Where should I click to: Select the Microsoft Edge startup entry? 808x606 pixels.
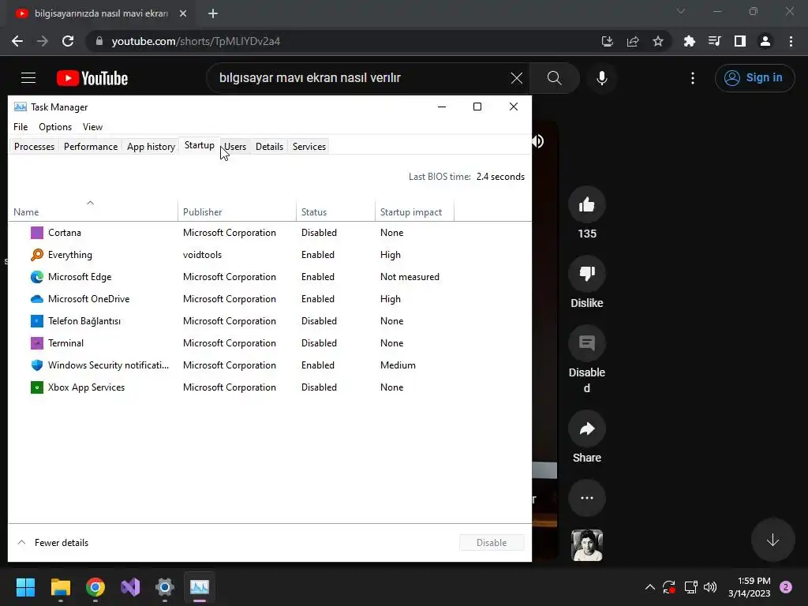click(270, 277)
